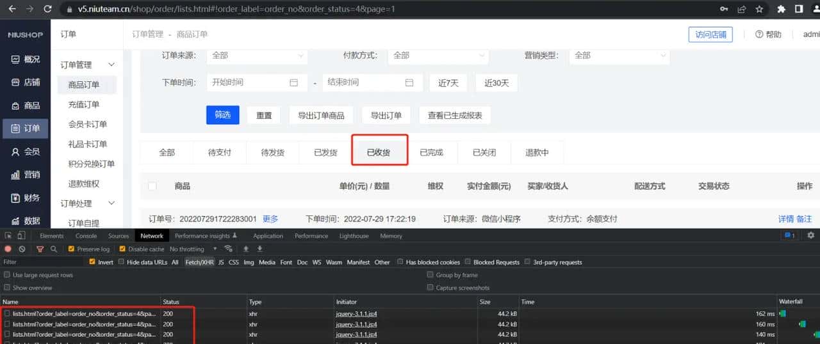This screenshot has height=344, width=820.
Task: Open 财务 in the NIUSHOP sidebar
Action: click(25, 198)
